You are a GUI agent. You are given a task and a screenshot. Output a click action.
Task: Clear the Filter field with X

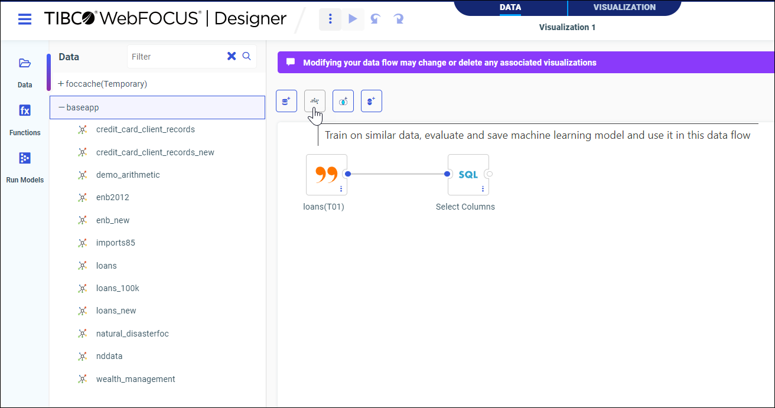tap(232, 56)
